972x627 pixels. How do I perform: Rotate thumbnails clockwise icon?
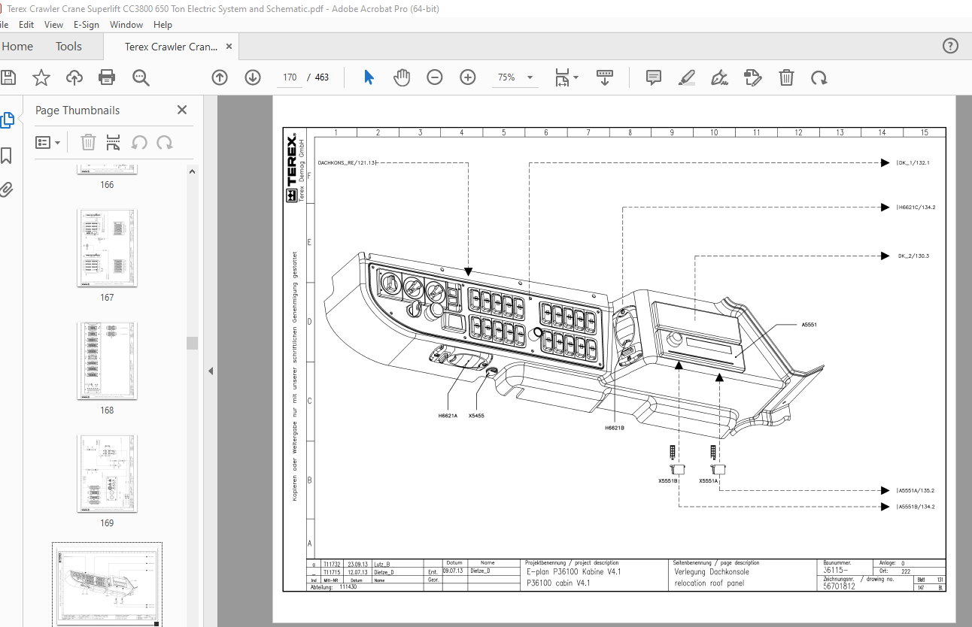(165, 142)
